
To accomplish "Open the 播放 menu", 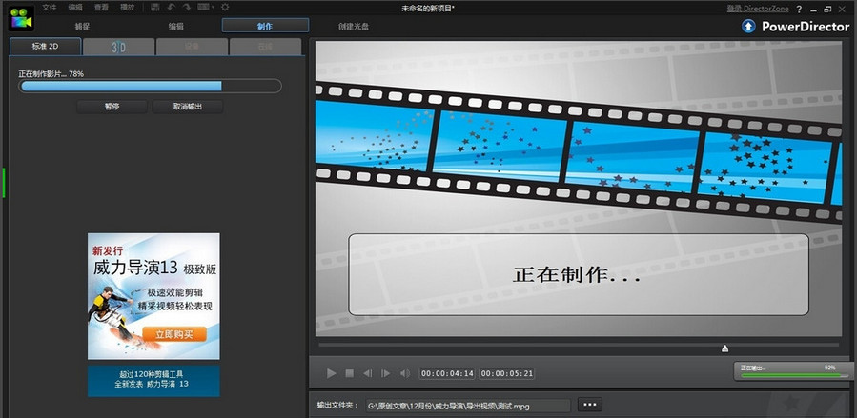I will 127,8.
